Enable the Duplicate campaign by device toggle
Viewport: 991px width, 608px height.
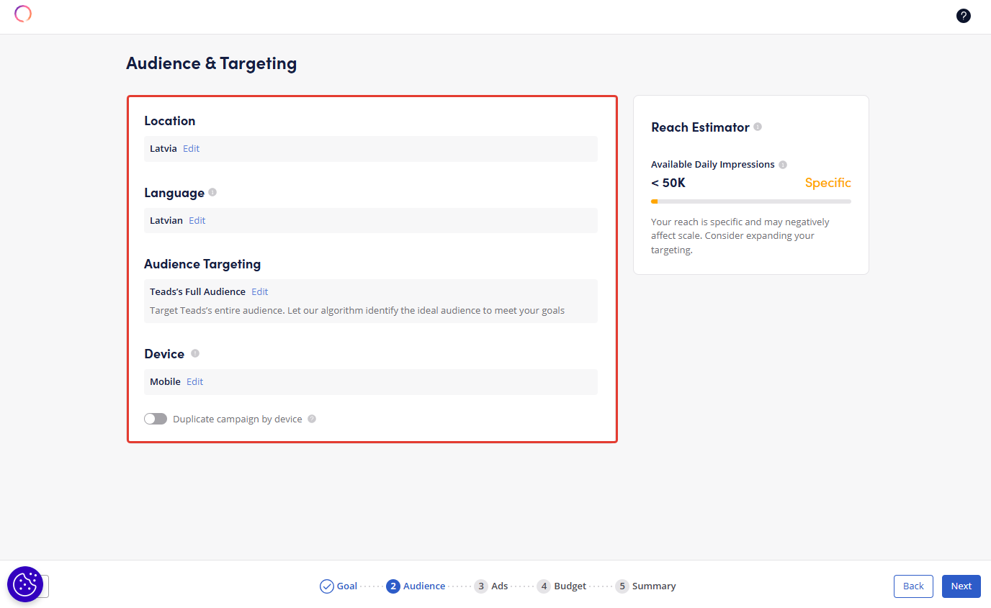point(156,419)
